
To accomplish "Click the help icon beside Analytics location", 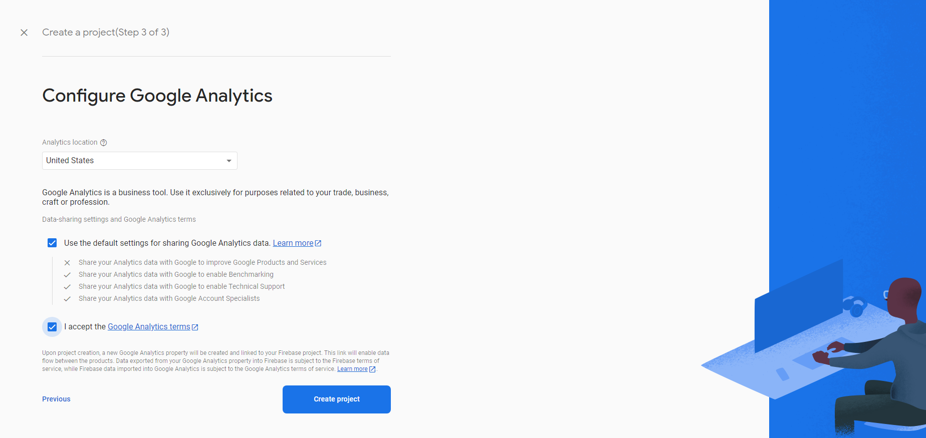I will pos(104,143).
